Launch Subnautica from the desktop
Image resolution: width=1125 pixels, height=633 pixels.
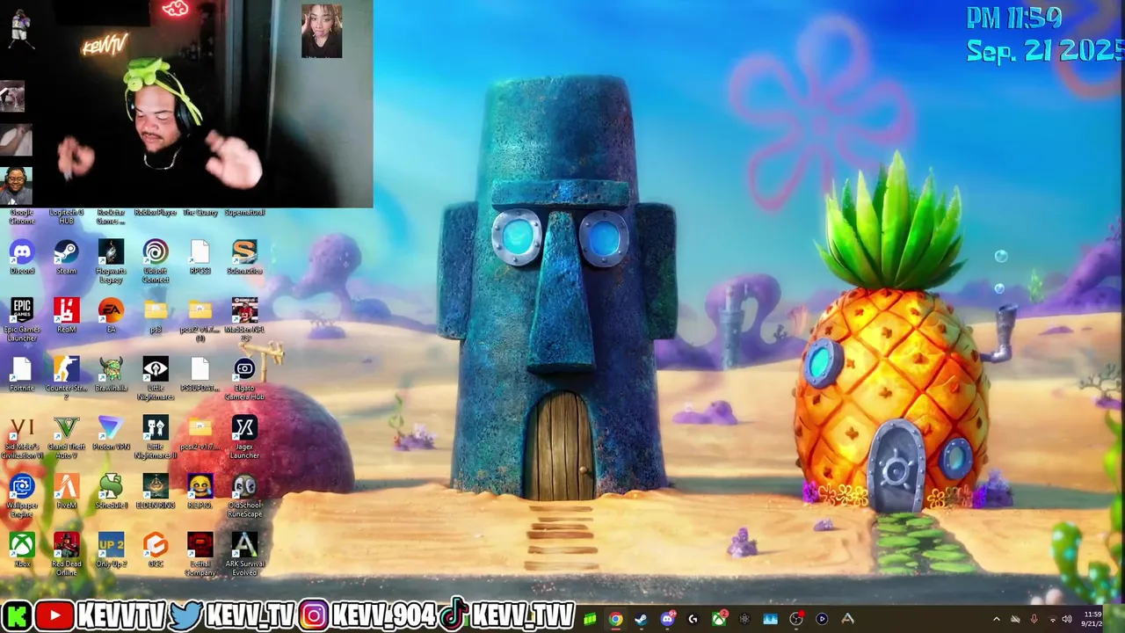pyautogui.click(x=244, y=258)
